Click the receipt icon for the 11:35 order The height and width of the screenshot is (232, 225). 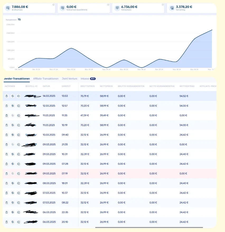click(x=18, y=115)
